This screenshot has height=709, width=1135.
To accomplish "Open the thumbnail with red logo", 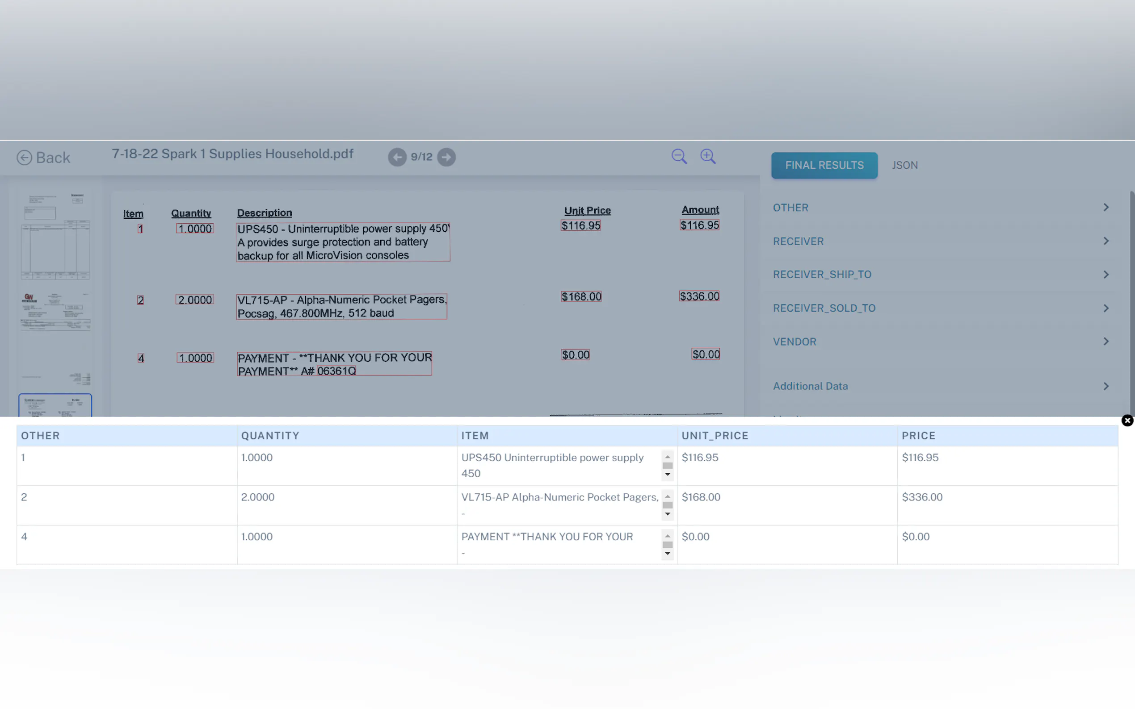I will click(55, 312).
